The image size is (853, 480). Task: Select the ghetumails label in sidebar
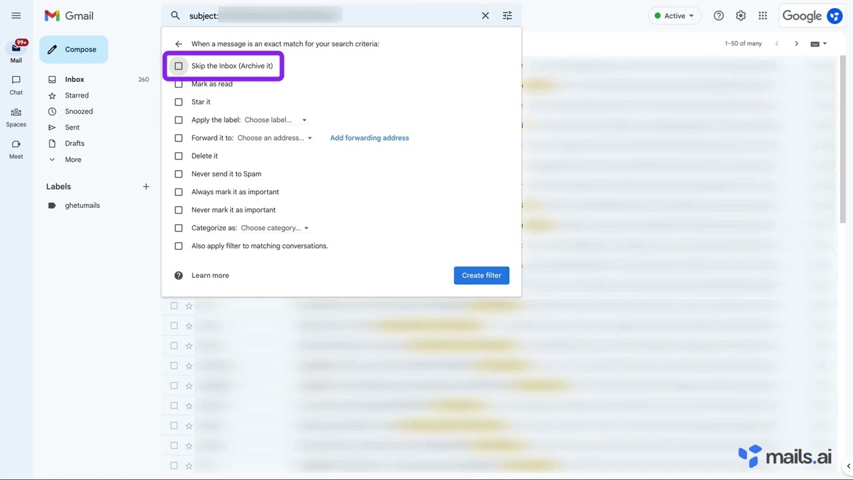(x=82, y=205)
